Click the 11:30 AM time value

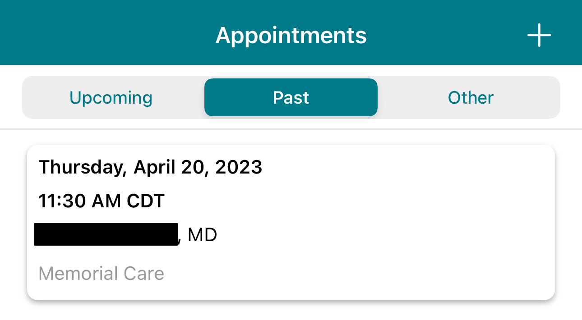click(x=79, y=201)
